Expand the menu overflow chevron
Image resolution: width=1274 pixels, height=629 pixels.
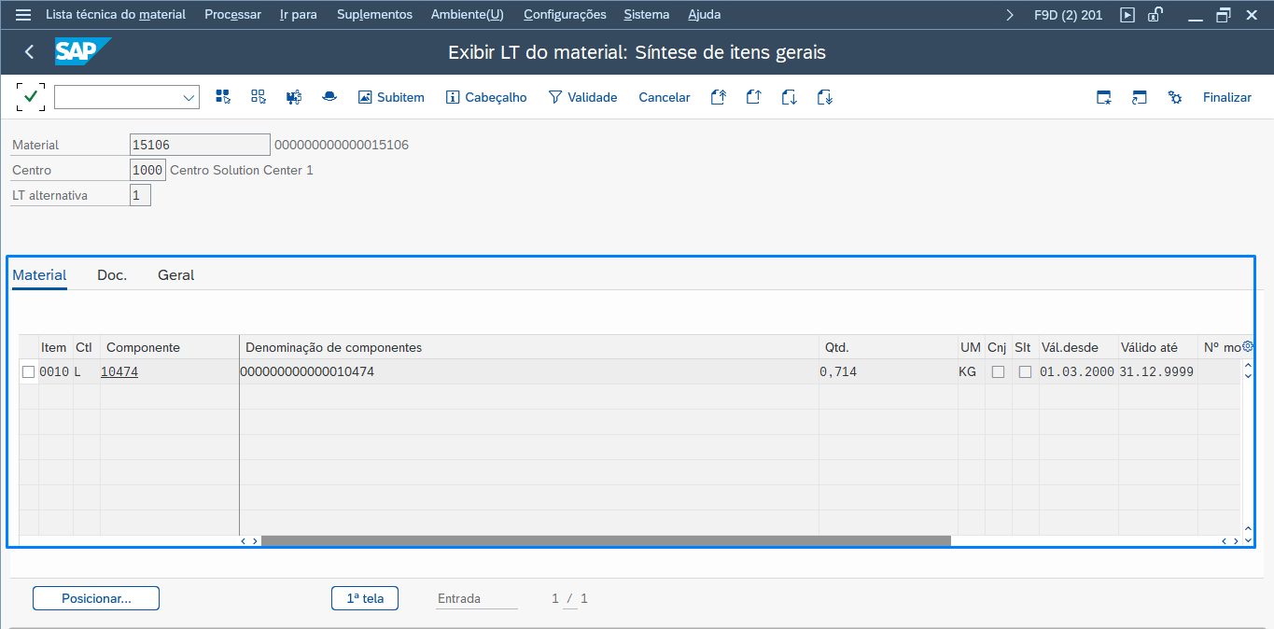pos(1009,15)
